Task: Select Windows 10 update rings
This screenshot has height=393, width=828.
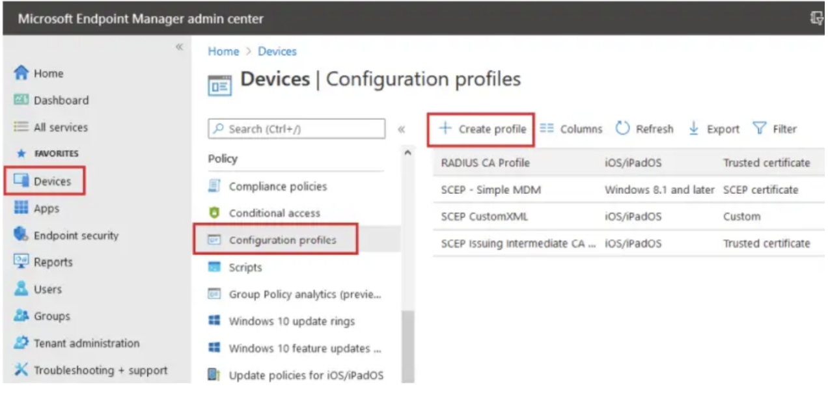Action: 292,321
